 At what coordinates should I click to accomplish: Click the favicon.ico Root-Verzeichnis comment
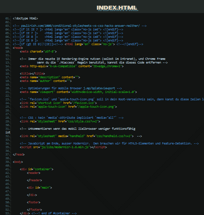pyautogui.click(x=112, y=99)
